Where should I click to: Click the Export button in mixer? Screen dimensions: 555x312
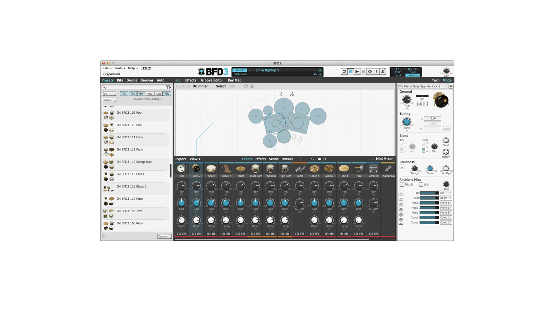coord(181,159)
